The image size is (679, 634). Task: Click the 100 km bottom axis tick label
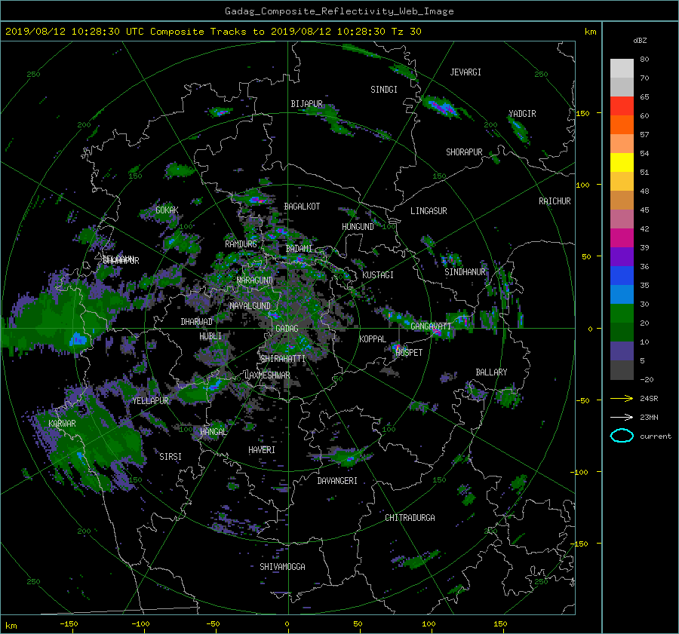pos(429,624)
